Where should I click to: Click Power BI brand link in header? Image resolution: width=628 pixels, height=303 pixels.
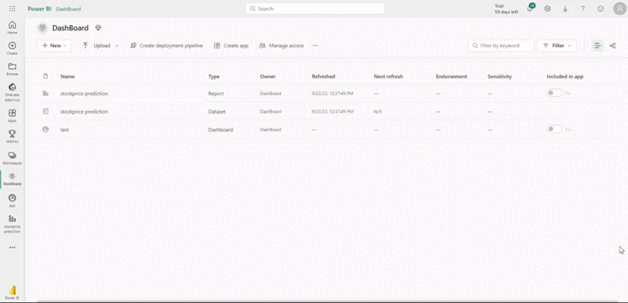40,8
